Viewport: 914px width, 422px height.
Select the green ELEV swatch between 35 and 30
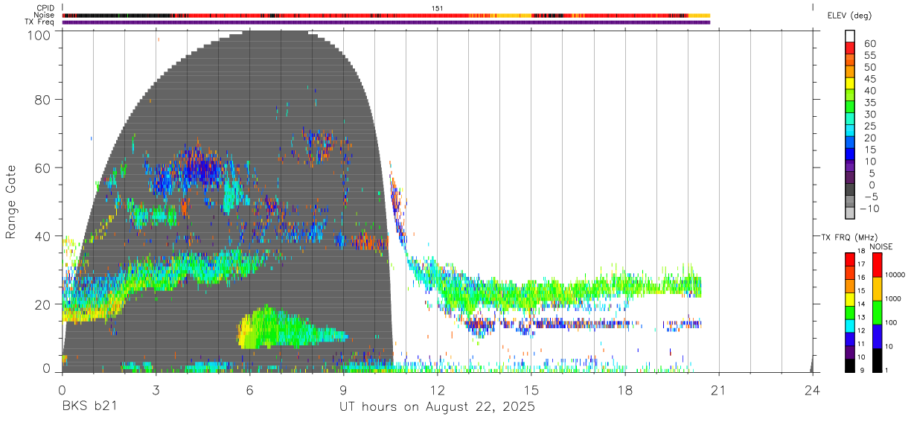point(850,106)
